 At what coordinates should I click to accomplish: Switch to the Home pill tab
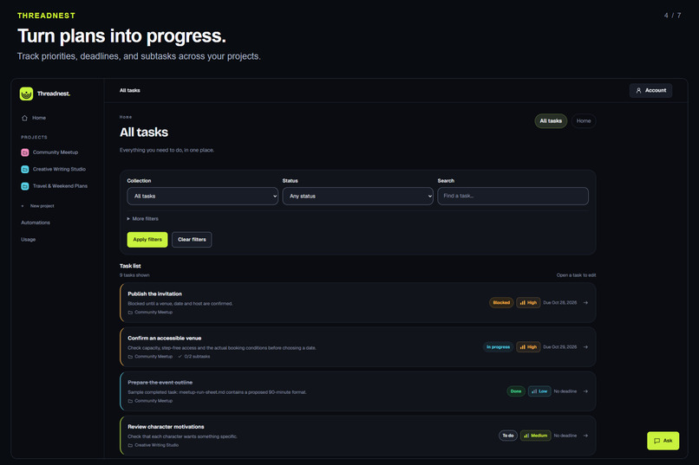coord(583,121)
